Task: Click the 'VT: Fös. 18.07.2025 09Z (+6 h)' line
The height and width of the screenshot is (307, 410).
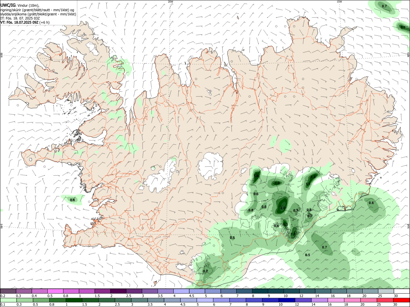Action: click(25, 22)
